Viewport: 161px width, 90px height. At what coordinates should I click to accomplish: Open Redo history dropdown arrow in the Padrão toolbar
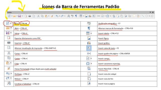(65, 16)
